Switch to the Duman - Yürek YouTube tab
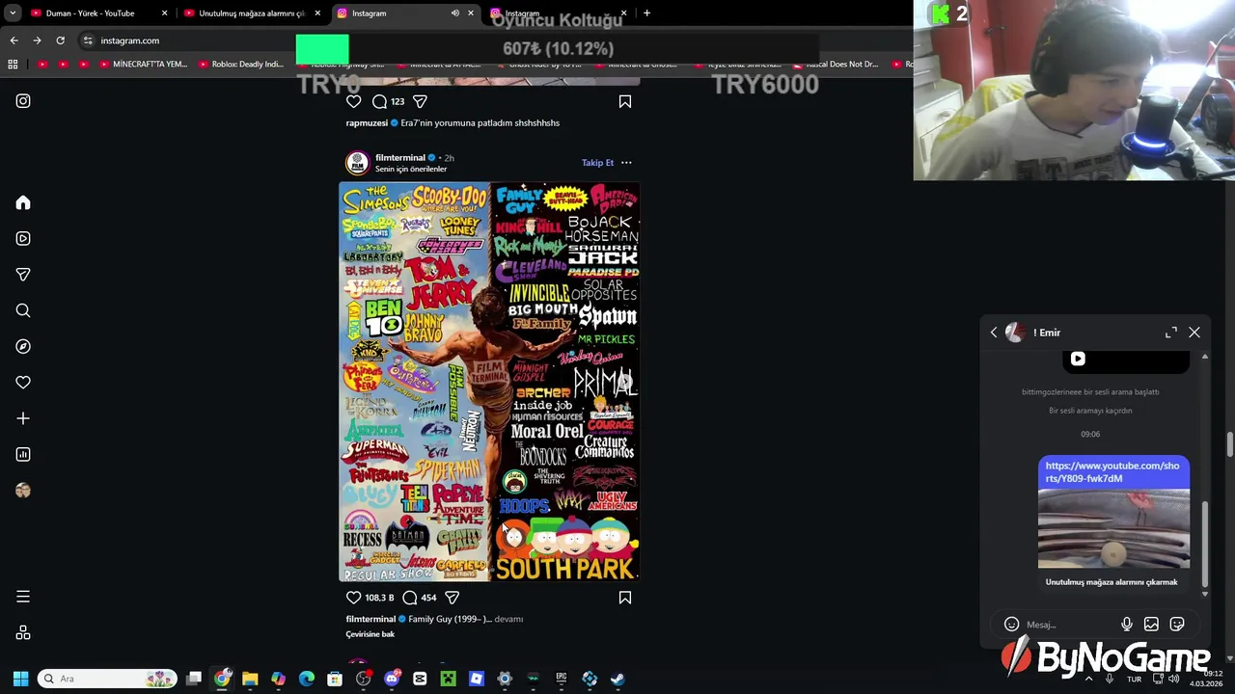This screenshot has height=694, width=1235. pos(99,13)
